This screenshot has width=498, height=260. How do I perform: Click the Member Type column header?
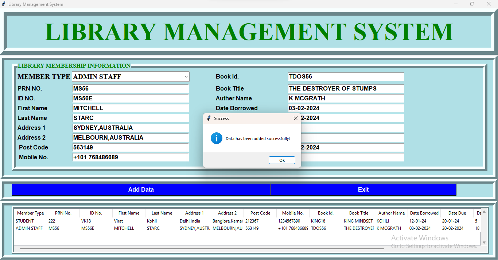click(31, 213)
